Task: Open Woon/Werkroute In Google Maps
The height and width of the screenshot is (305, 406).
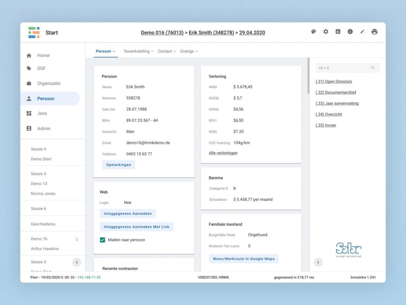Action: [x=244, y=259]
